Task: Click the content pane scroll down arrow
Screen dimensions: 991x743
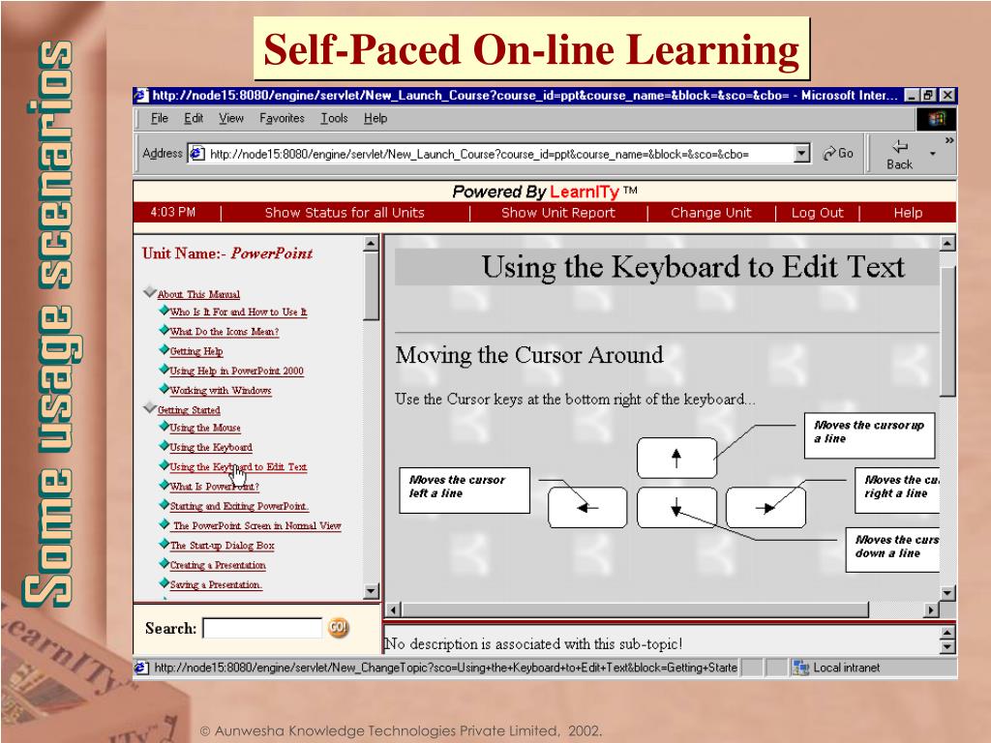Action: [946, 593]
